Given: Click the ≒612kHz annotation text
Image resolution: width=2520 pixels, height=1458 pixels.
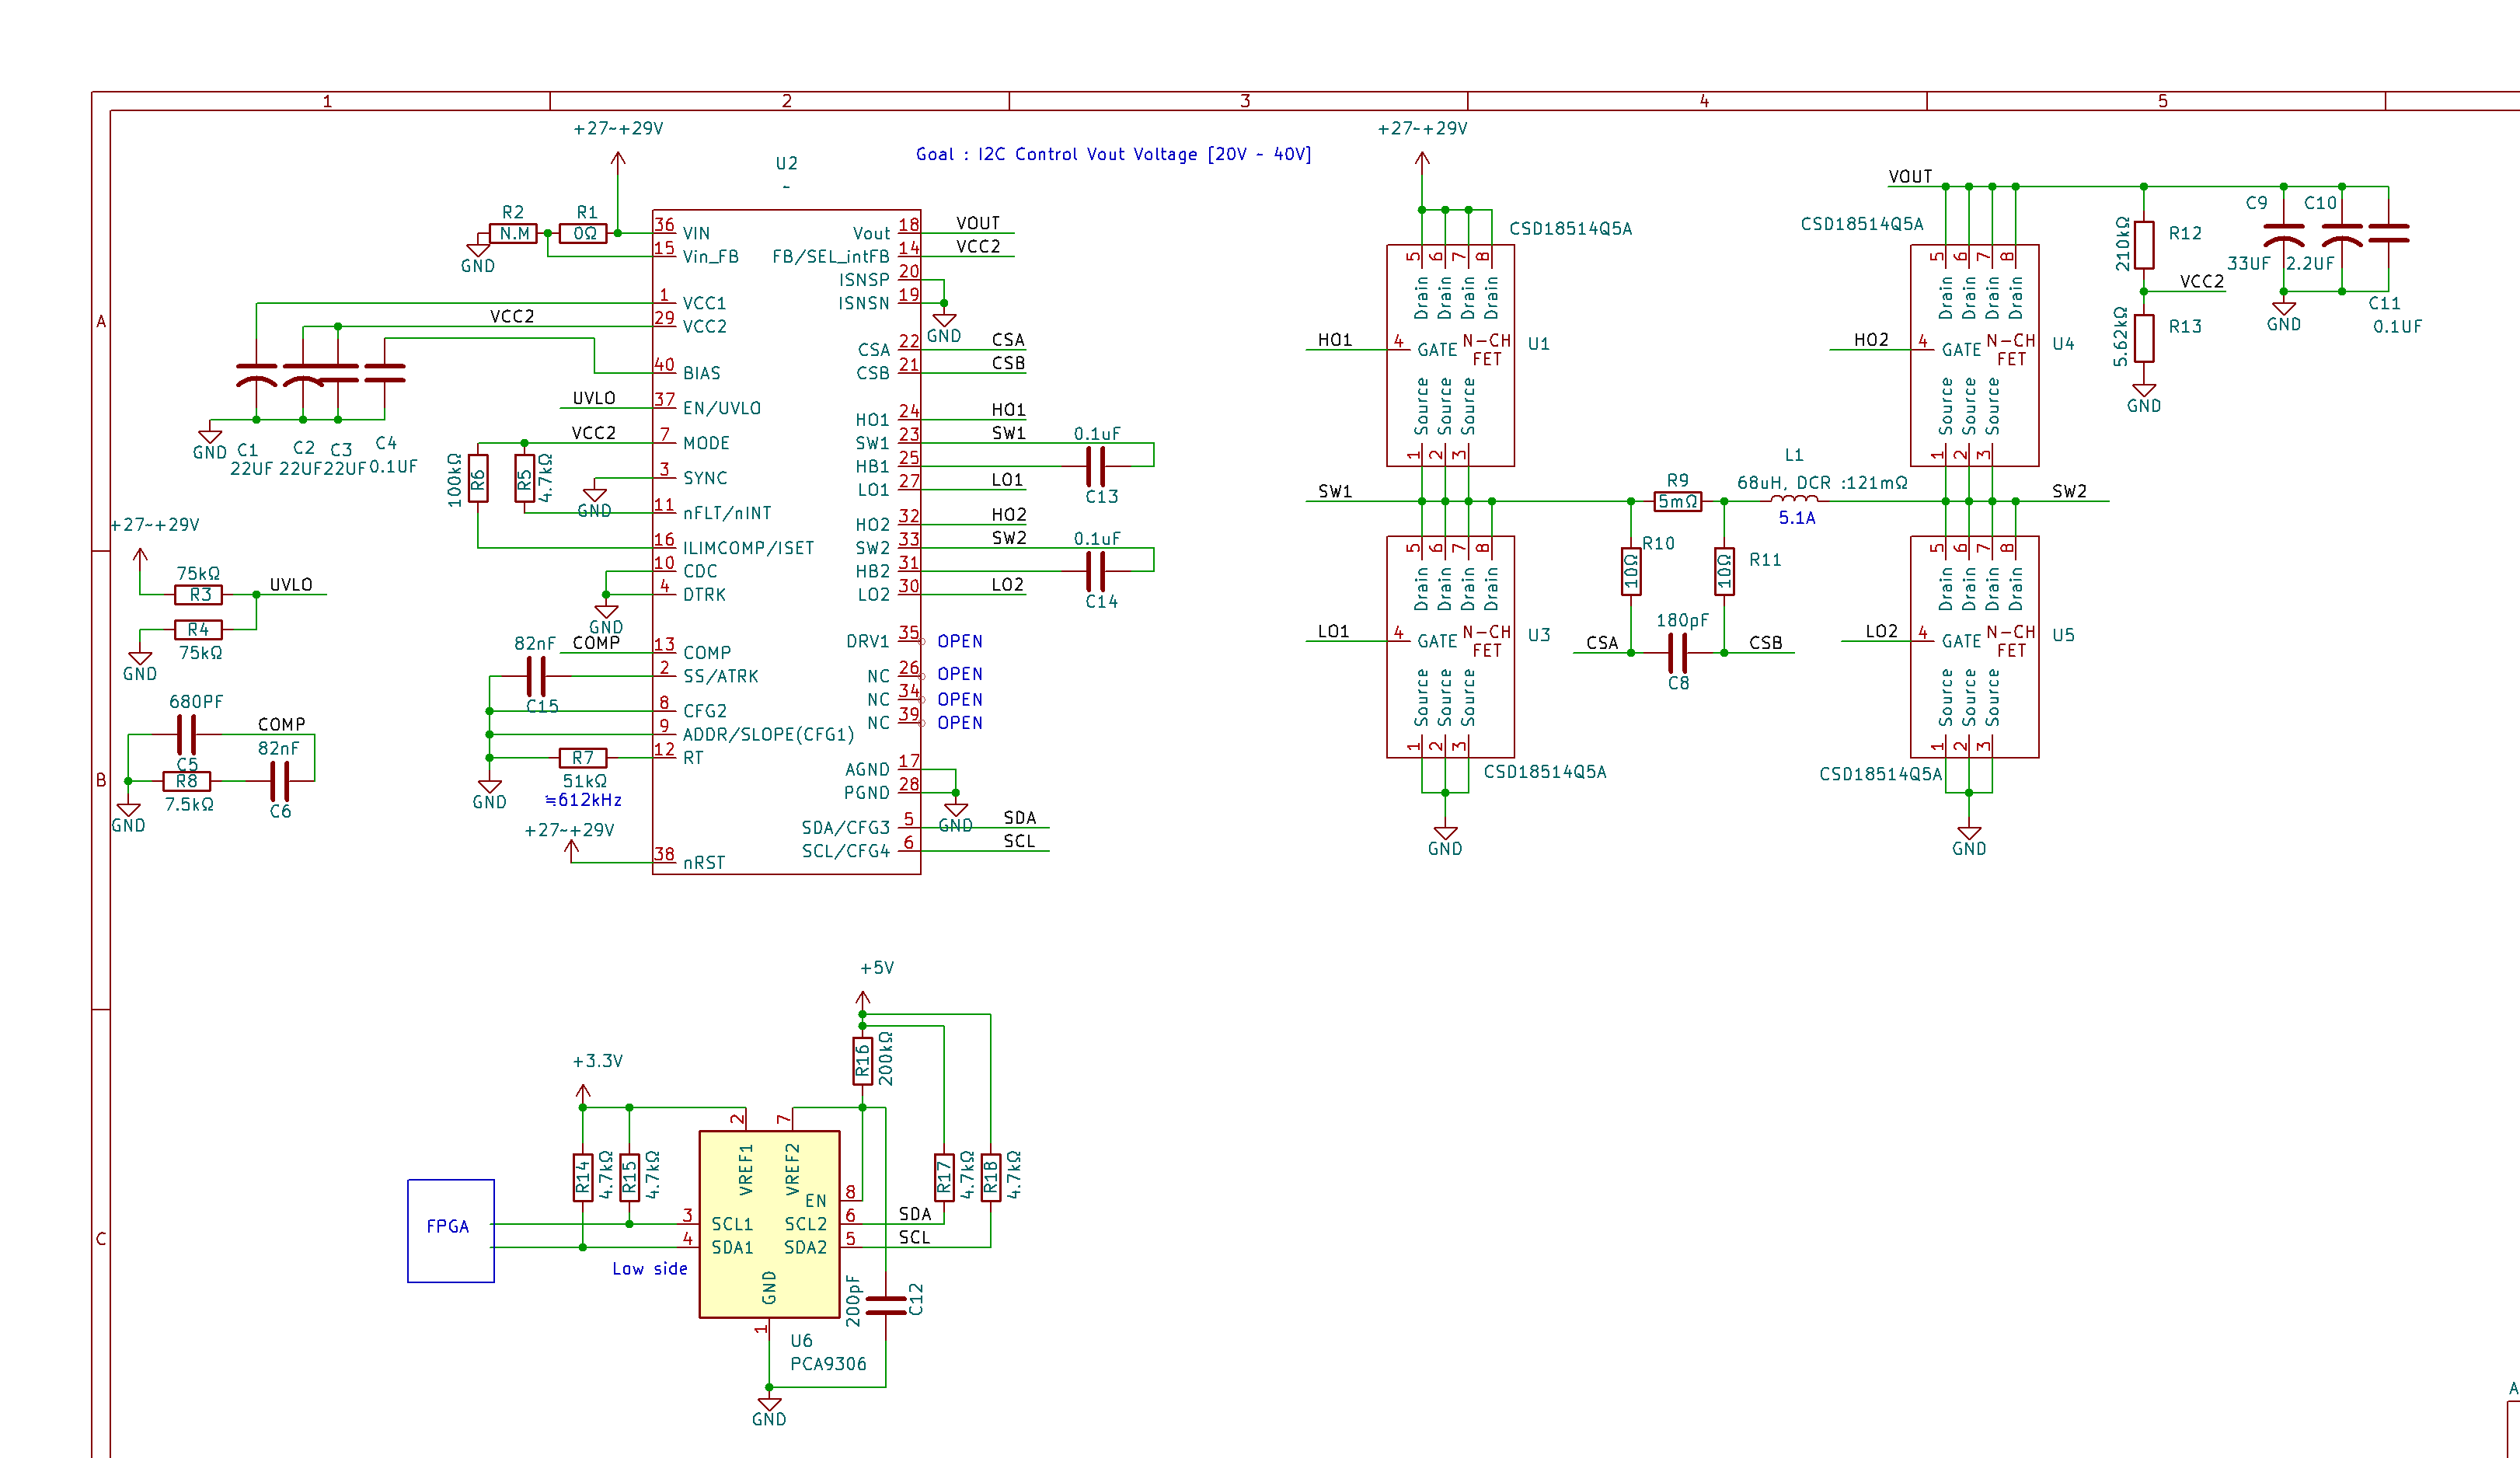Looking at the screenshot, I should pos(583,800).
